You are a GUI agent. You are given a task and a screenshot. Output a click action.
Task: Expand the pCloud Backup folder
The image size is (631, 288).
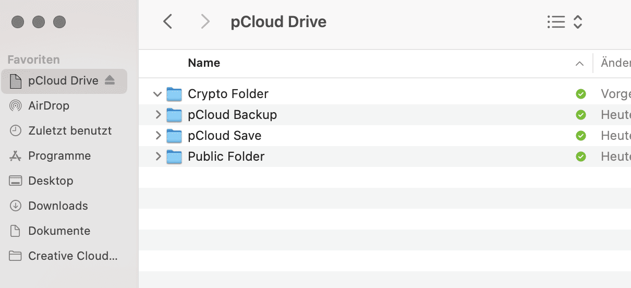(x=158, y=115)
